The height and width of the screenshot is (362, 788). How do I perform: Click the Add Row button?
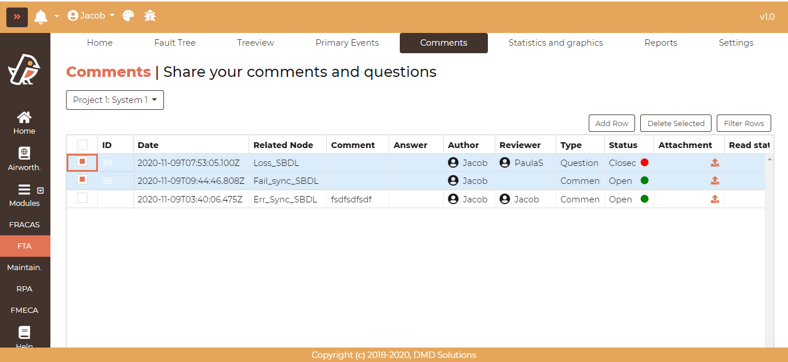click(612, 123)
